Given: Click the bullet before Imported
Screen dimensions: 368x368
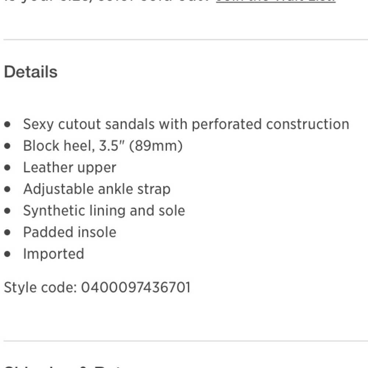Looking at the screenshot, I should [x=8, y=254].
